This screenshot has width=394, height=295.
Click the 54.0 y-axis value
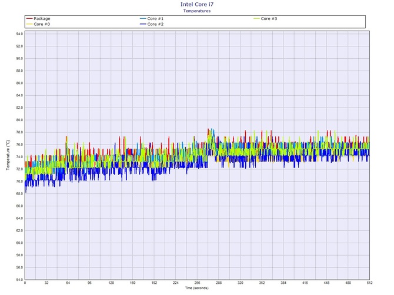click(x=19, y=280)
